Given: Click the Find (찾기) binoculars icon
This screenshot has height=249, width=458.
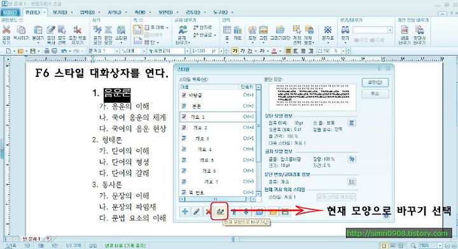Looking at the screenshot, I should [345, 30].
